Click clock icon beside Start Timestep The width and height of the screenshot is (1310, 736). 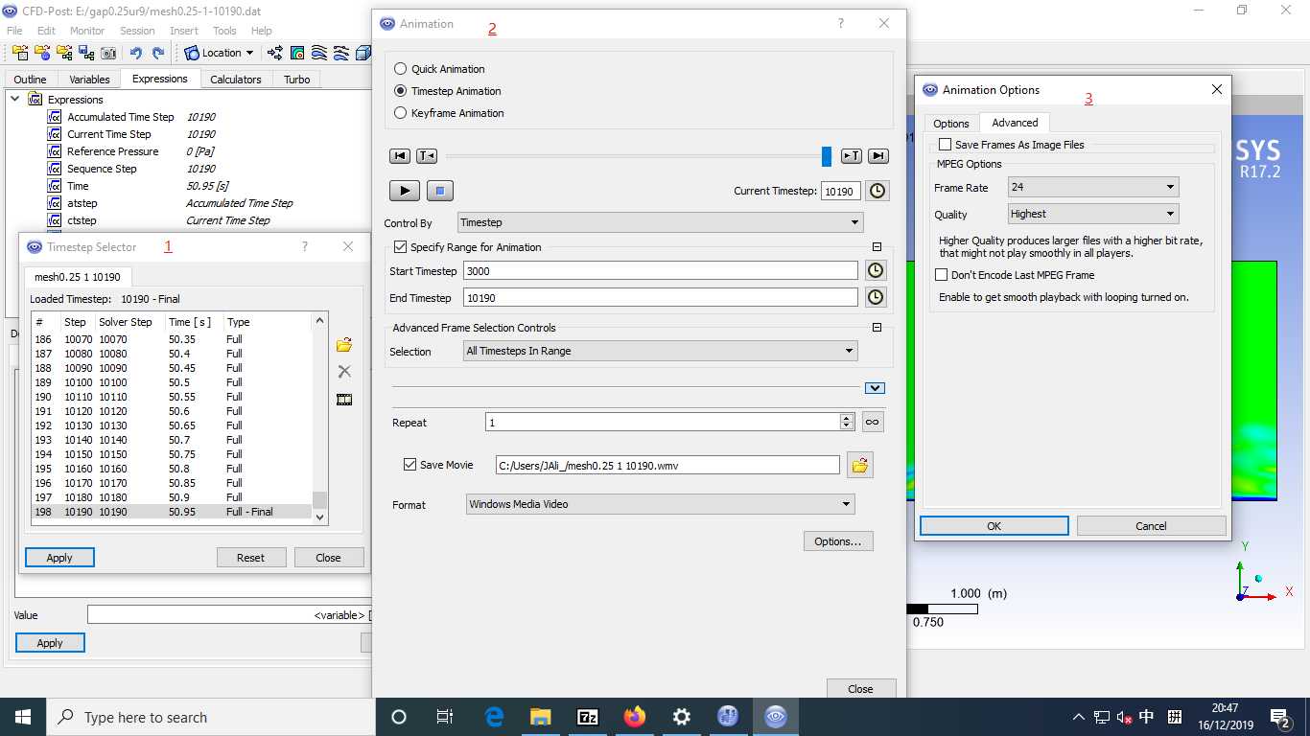876,271
